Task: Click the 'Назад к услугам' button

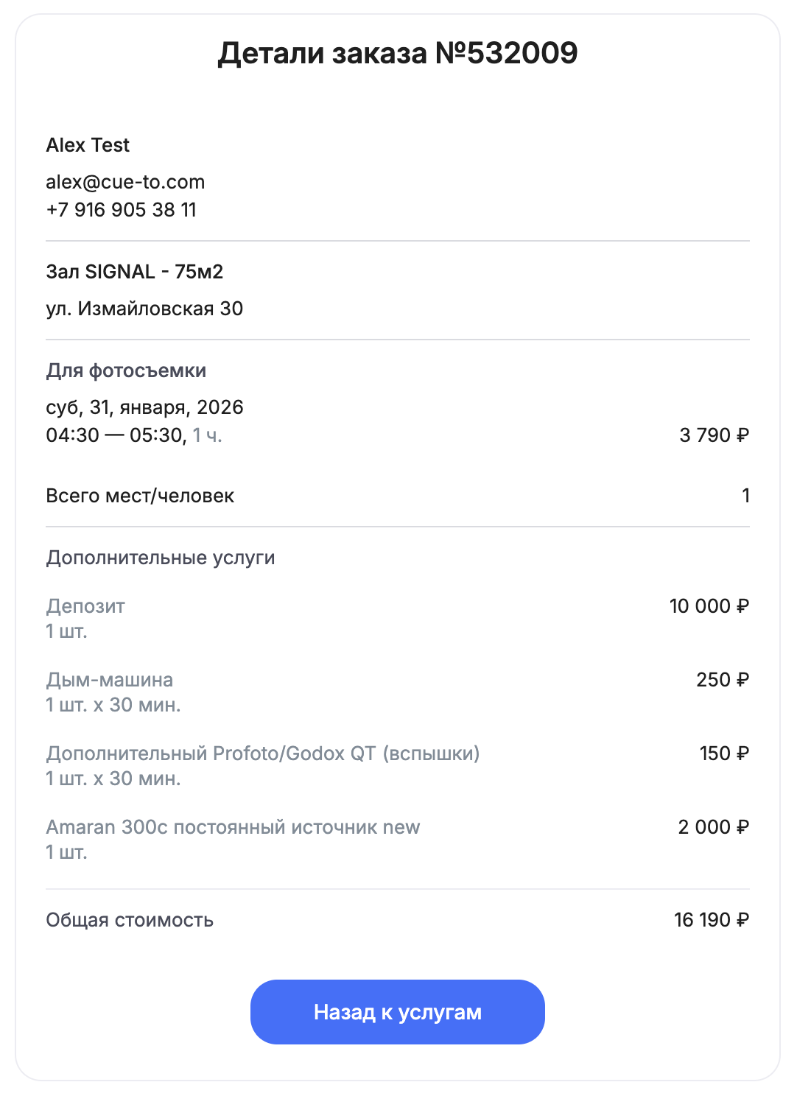Action: point(397,1012)
